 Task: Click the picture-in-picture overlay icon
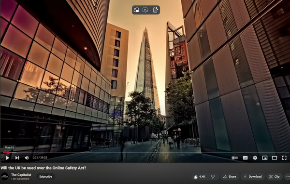(136, 10)
